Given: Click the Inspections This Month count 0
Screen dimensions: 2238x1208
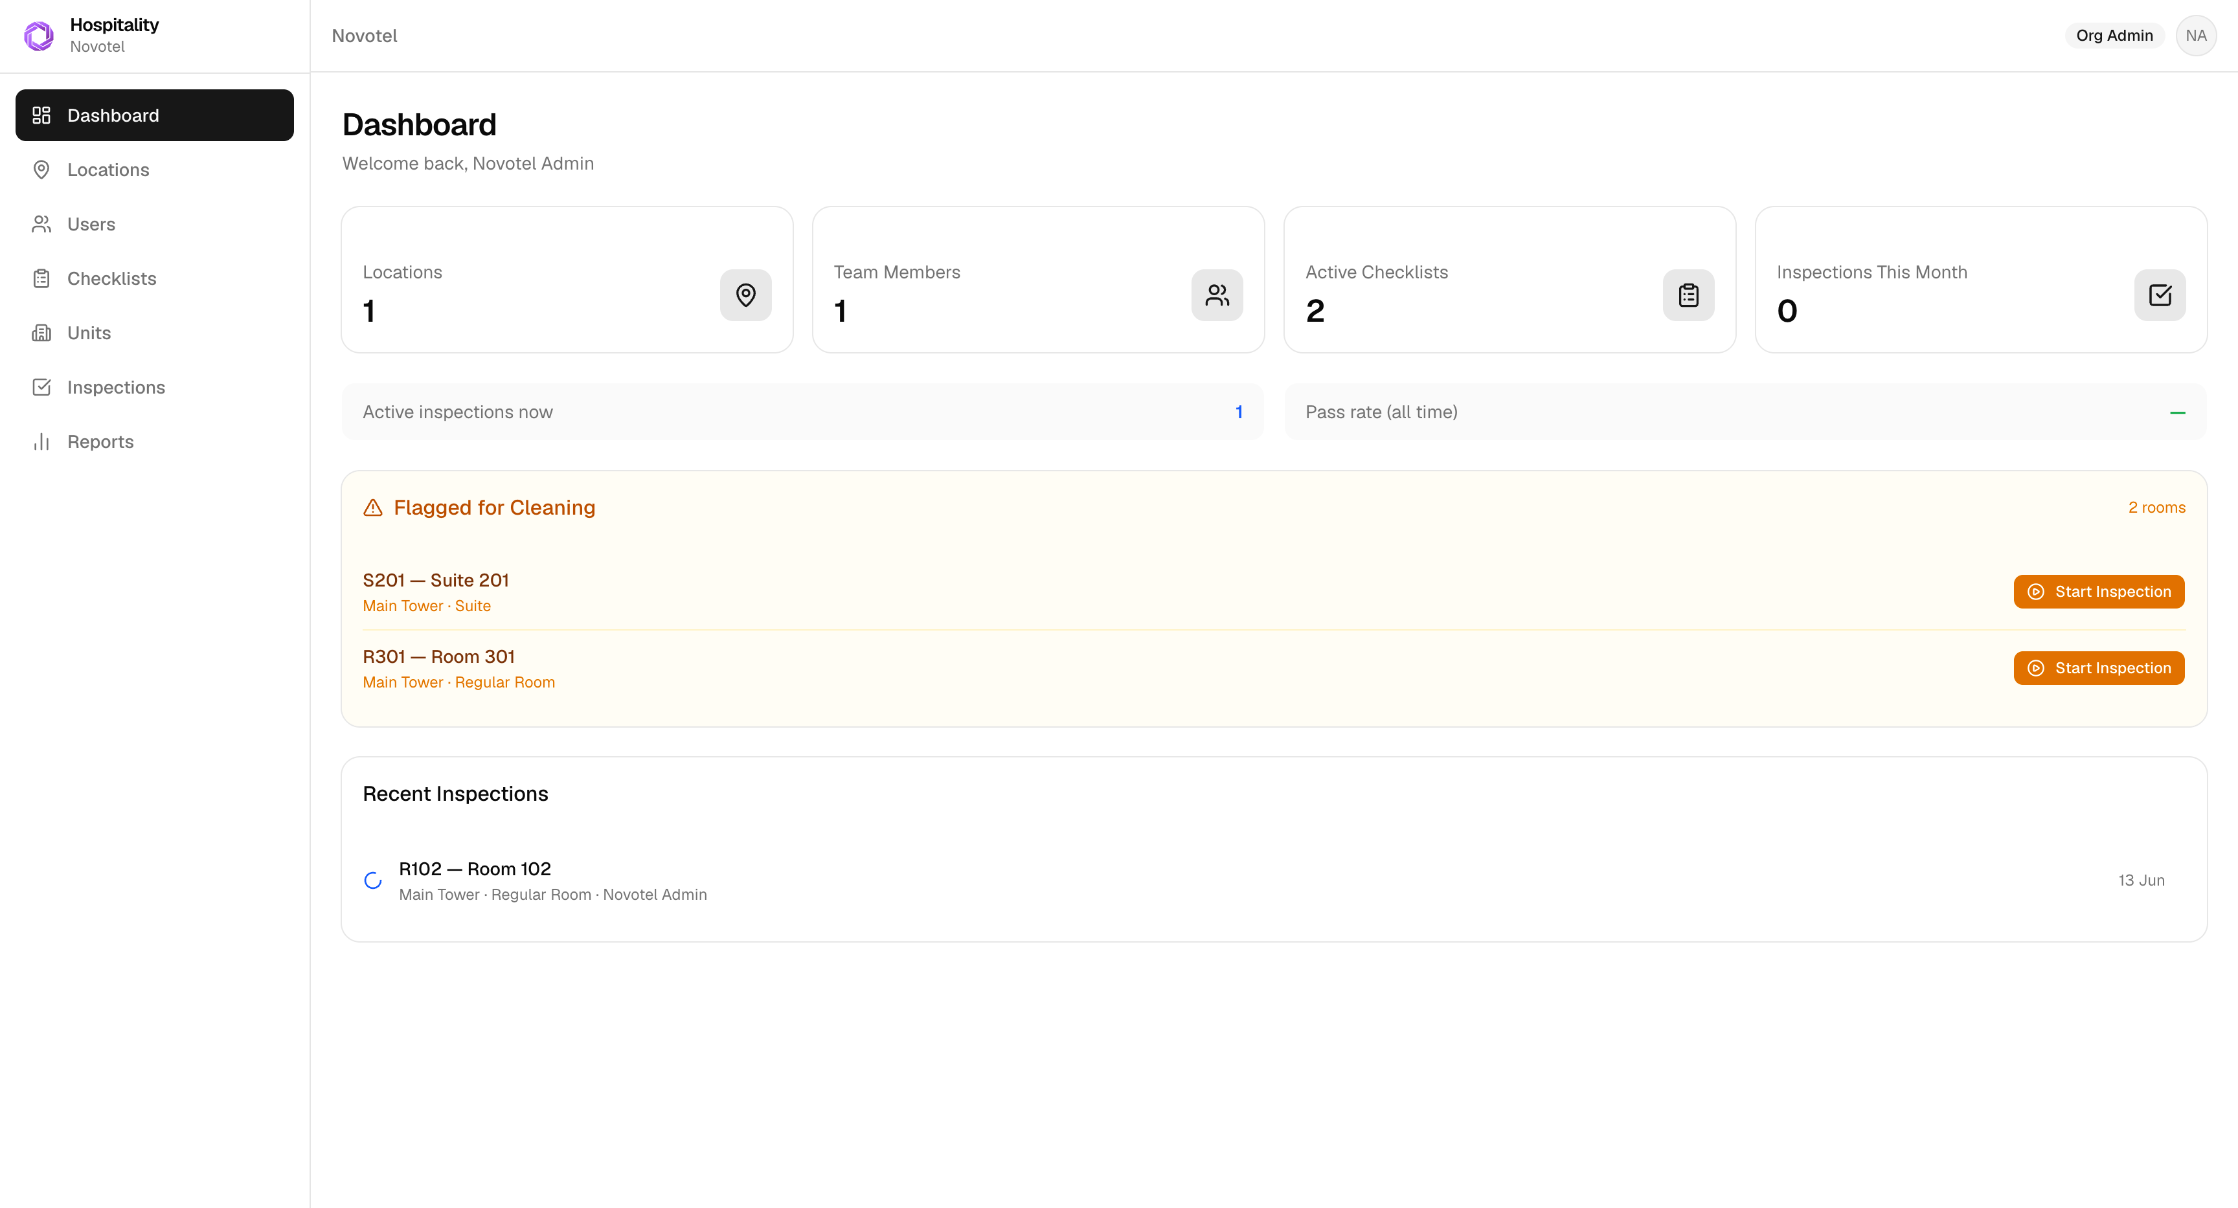Looking at the screenshot, I should click(x=1787, y=311).
